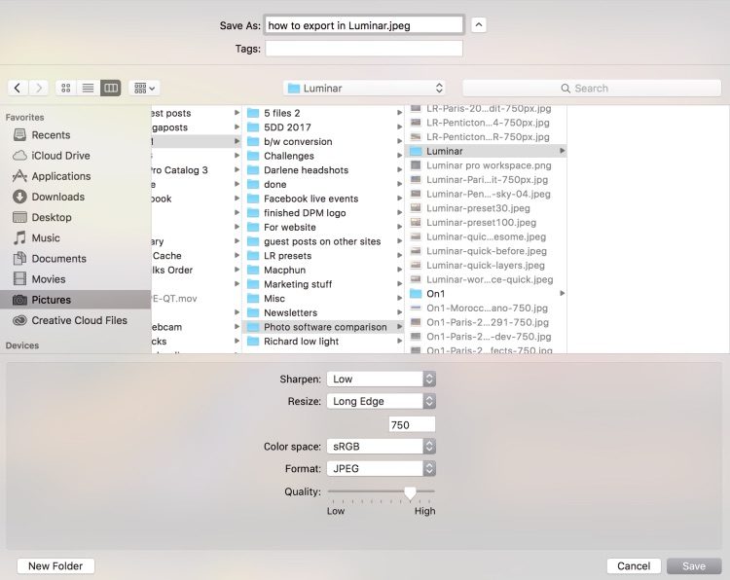Select Luminar pro workspace.png file
The image size is (730, 580).
[486, 165]
